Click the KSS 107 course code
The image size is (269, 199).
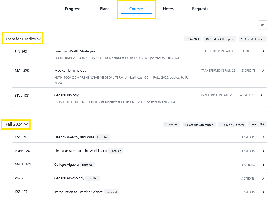tap(21, 192)
